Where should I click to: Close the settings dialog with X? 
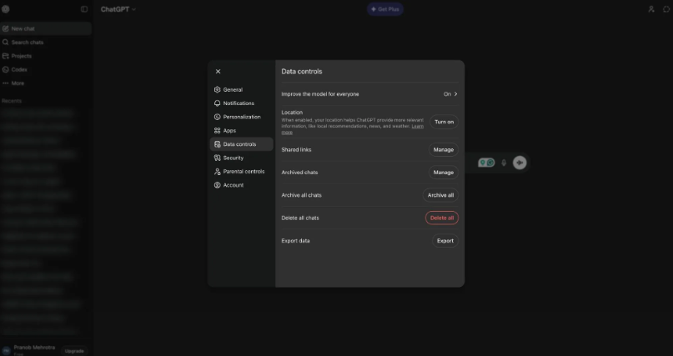218,72
